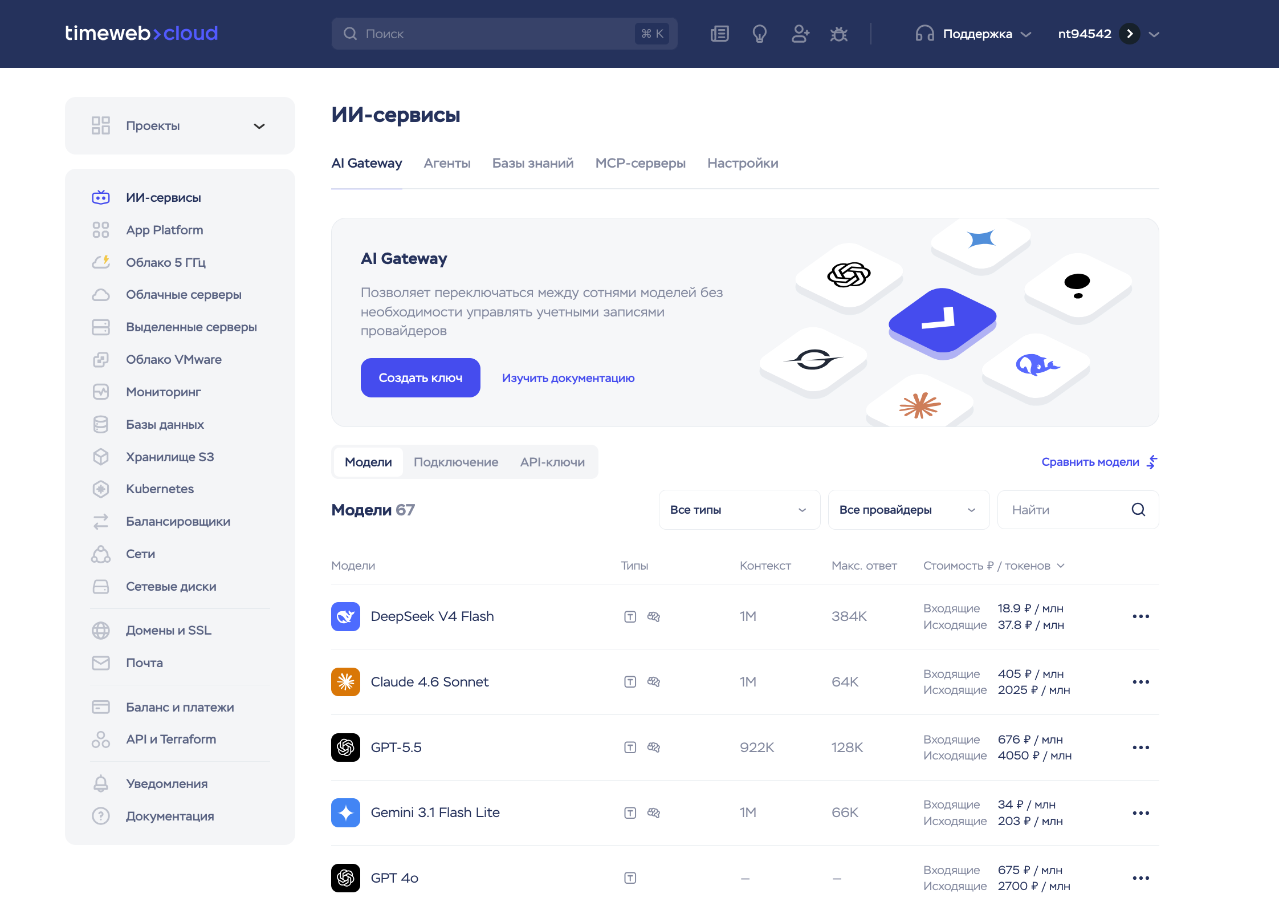Screen dimensions: 1279x910
Task: Open the Изучить документацию link
Action: pos(568,378)
